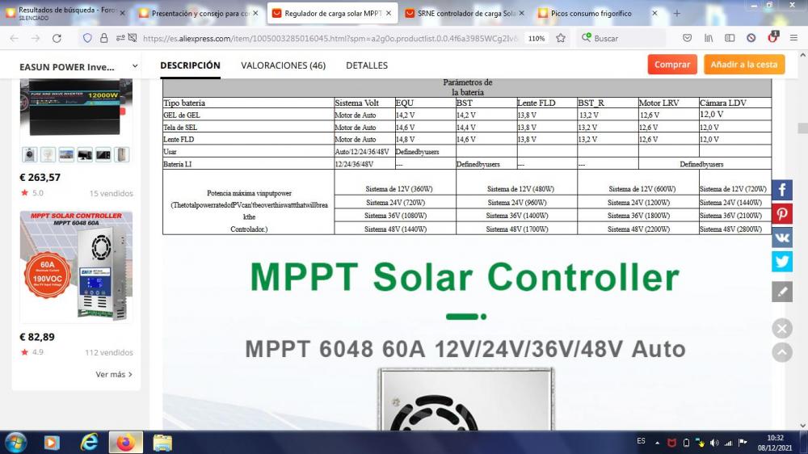The height and width of the screenshot is (454, 808).
Task: Open media player from taskbar
Action: [52, 443]
